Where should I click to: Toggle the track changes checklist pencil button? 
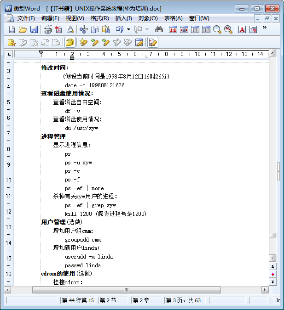(x=153, y=42)
